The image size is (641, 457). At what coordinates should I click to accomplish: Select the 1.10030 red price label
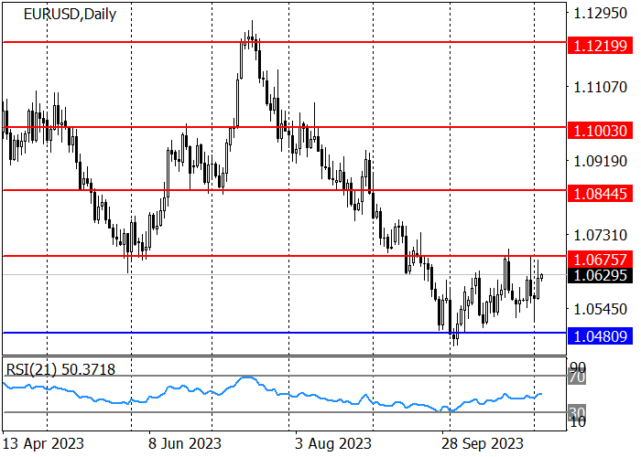600,131
